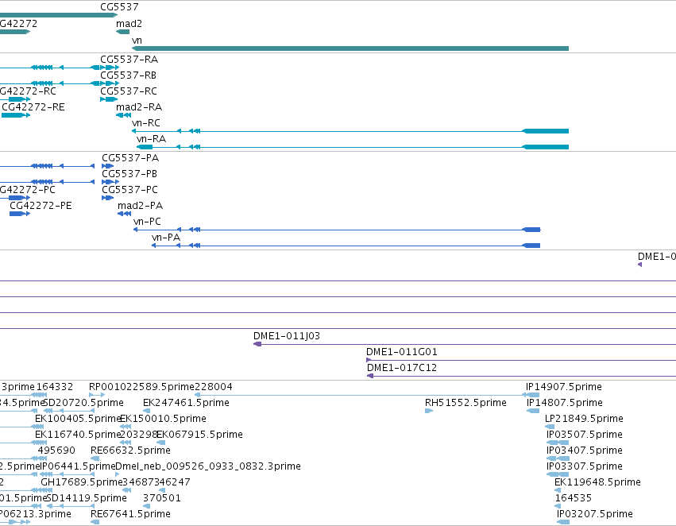Click the CG5537 gene label
The height and width of the screenshot is (526, 676).
click(x=119, y=7)
